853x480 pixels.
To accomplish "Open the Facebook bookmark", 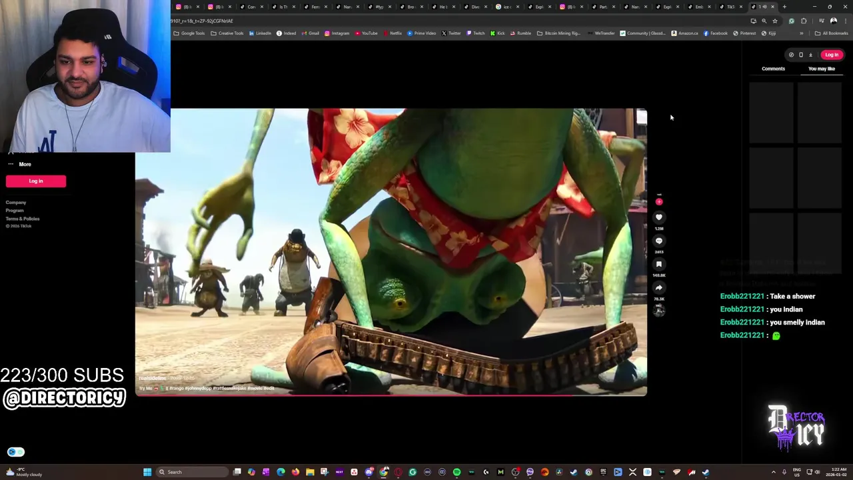I will click(716, 33).
